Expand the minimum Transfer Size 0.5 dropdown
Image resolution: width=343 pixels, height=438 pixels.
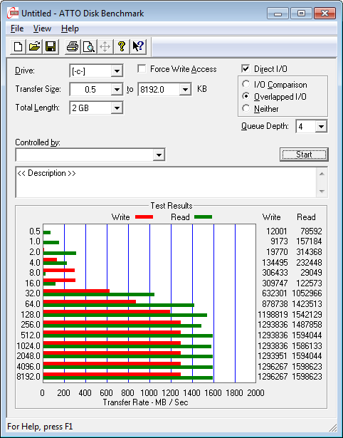117,90
